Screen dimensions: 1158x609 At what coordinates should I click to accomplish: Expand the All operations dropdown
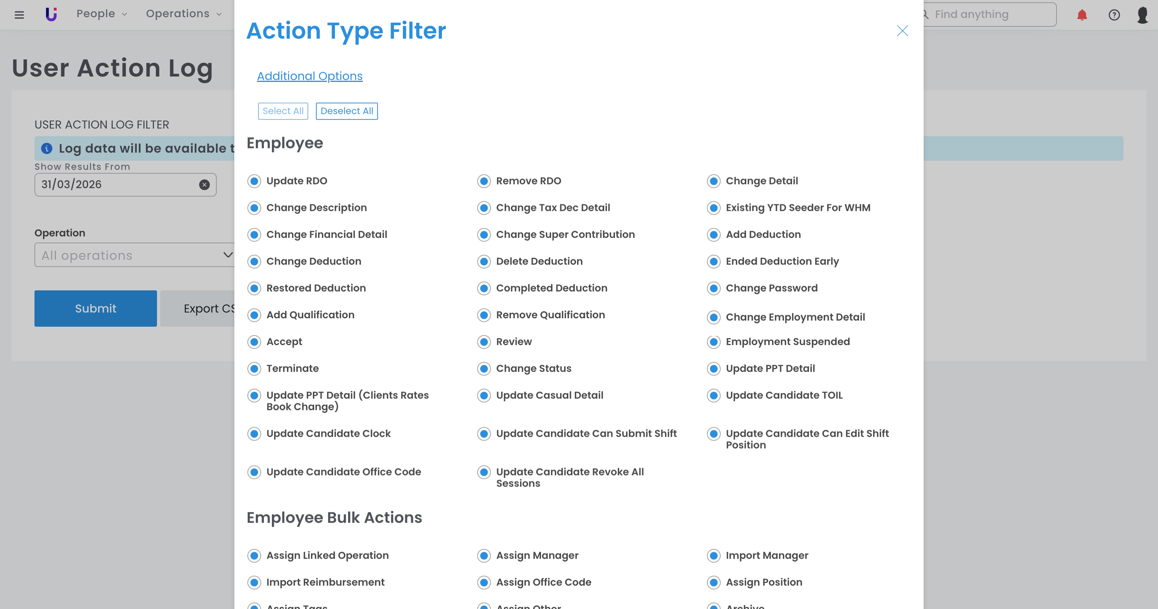click(x=227, y=255)
